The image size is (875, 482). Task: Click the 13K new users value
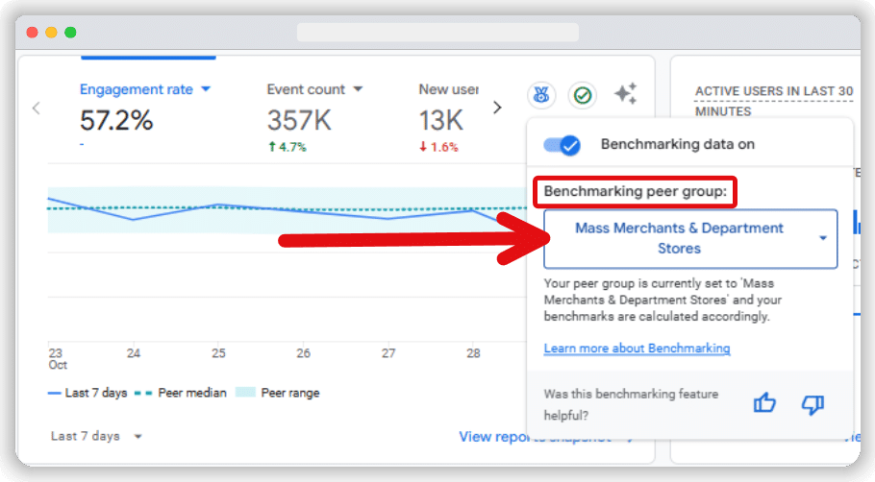pyautogui.click(x=440, y=120)
